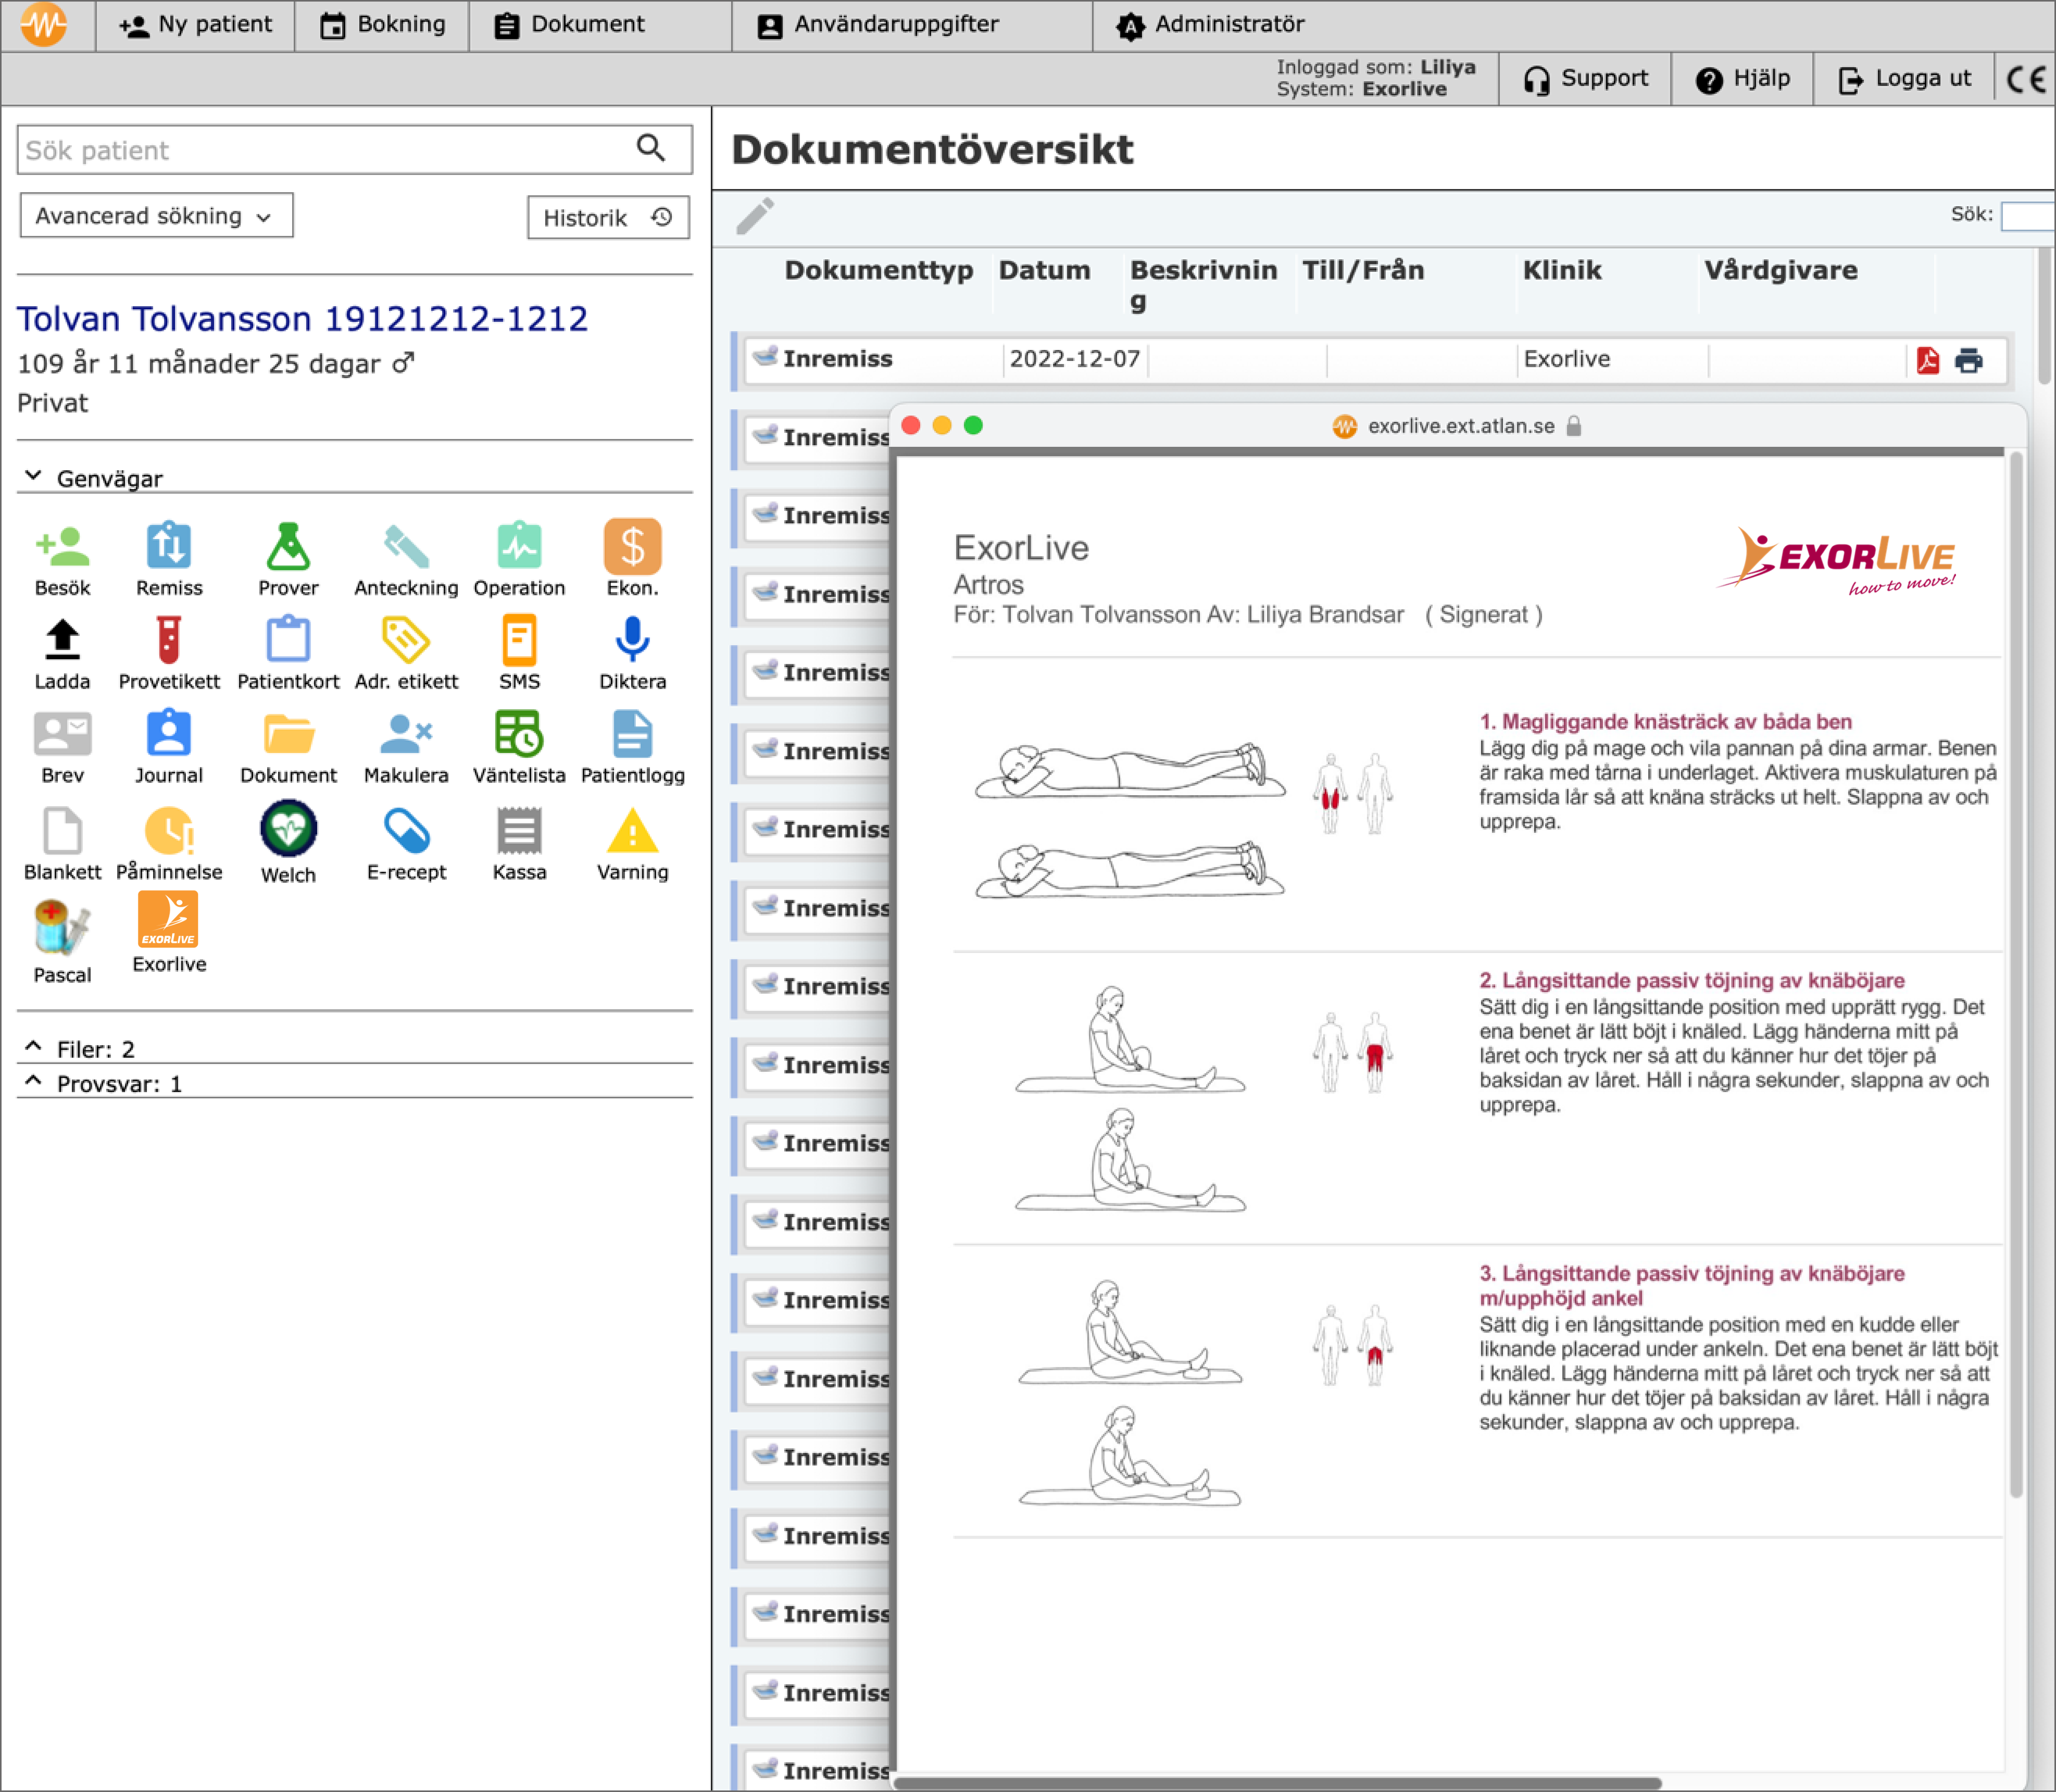2056x1792 pixels.
Task: Click the search magnifier in Sök patient
Action: pyautogui.click(x=651, y=148)
